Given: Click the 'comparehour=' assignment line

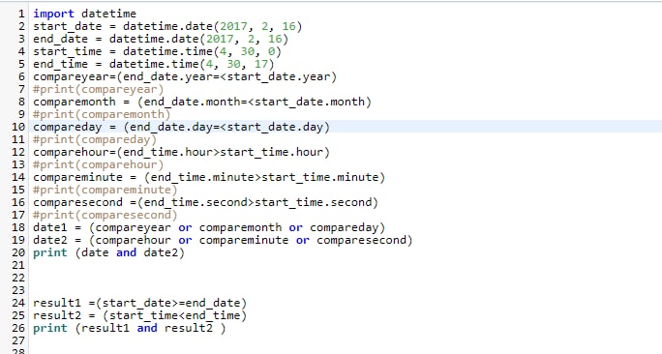Looking at the screenshot, I should [182, 152].
